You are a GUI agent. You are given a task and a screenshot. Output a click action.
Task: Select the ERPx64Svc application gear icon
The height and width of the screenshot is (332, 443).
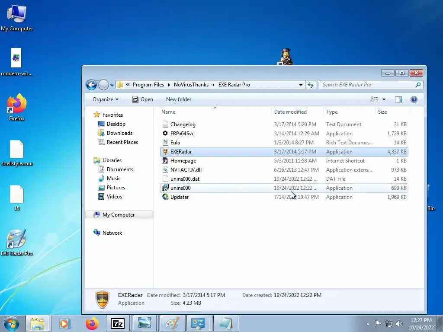tap(165, 133)
